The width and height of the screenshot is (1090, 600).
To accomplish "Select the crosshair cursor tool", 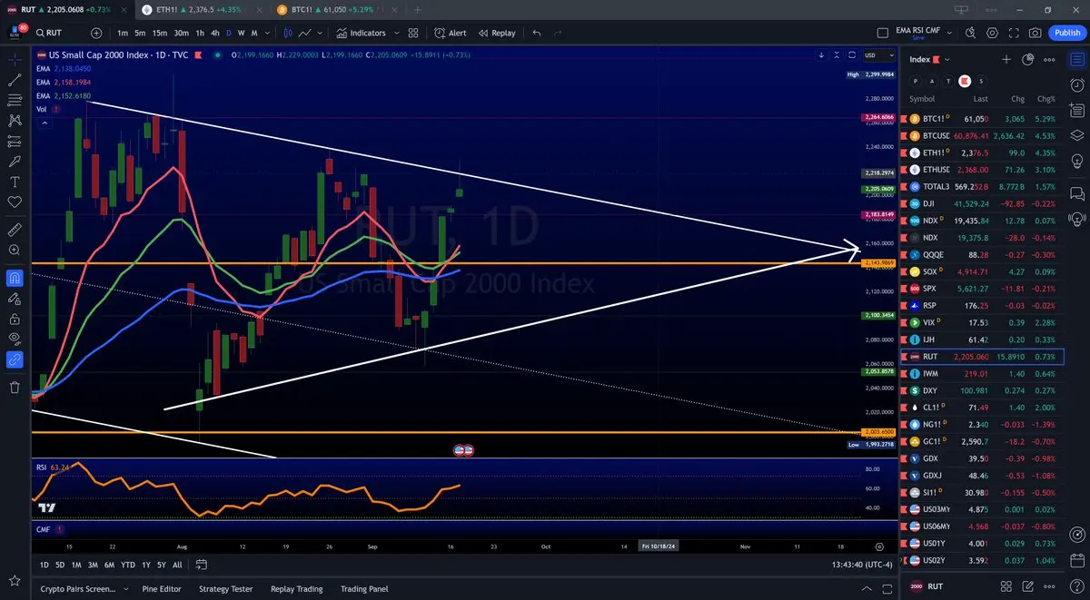I will tap(15, 59).
